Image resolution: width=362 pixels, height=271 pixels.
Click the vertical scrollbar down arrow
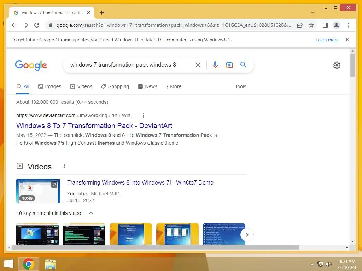tap(352, 241)
